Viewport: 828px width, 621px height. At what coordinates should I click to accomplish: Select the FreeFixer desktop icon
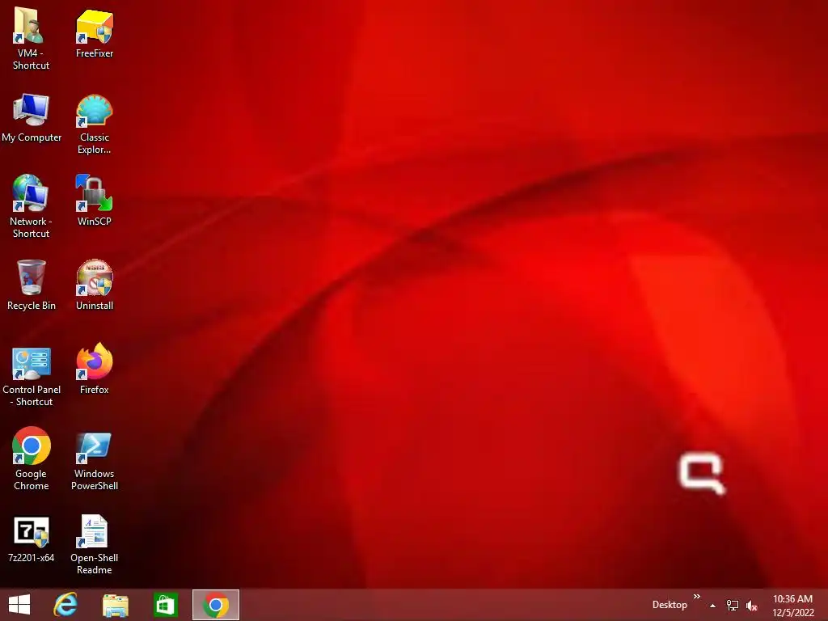point(94,27)
